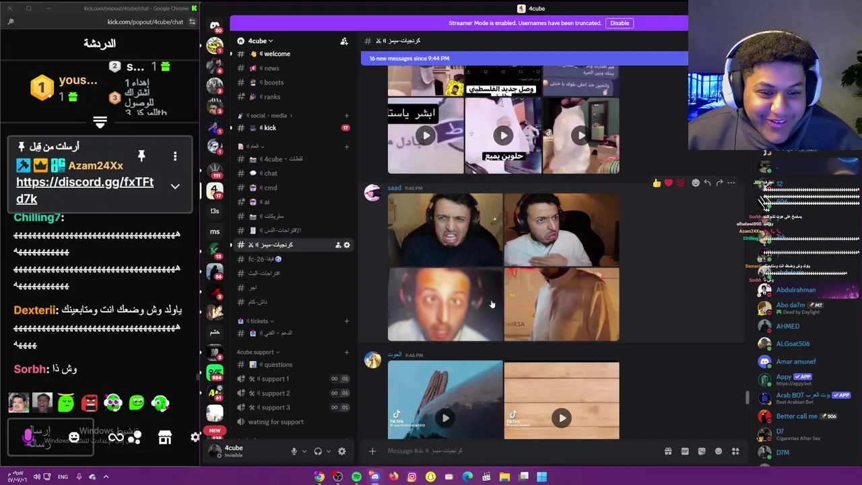Click create invite icon on selected channel

click(337, 245)
